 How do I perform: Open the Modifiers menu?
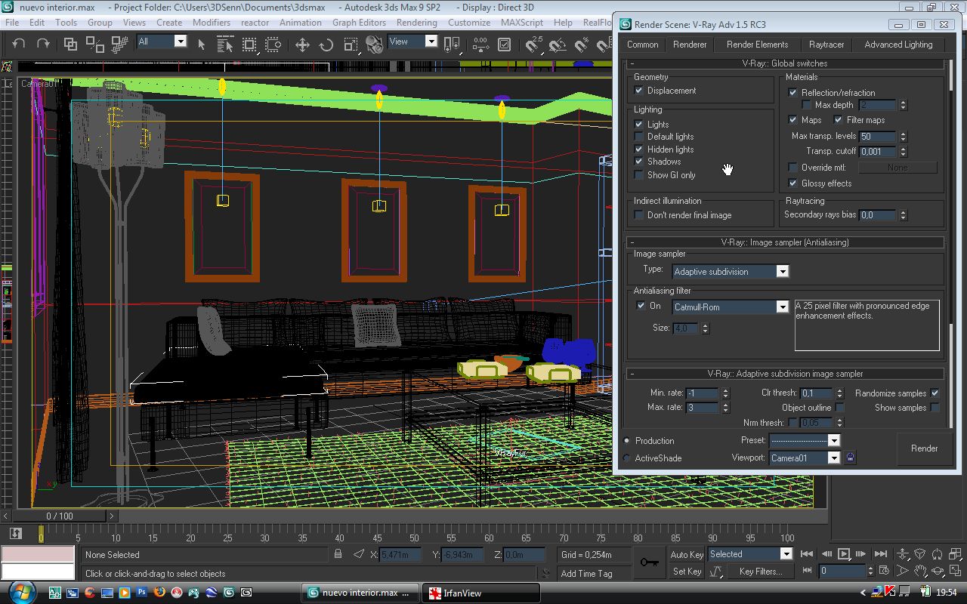coord(212,23)
